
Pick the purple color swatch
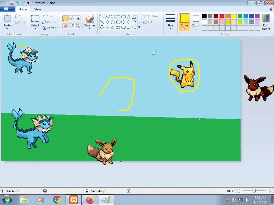257,16
